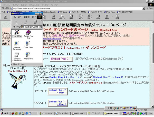
Task: Click the Embird Plus taskbar button
Action: (x=111, y=113)
